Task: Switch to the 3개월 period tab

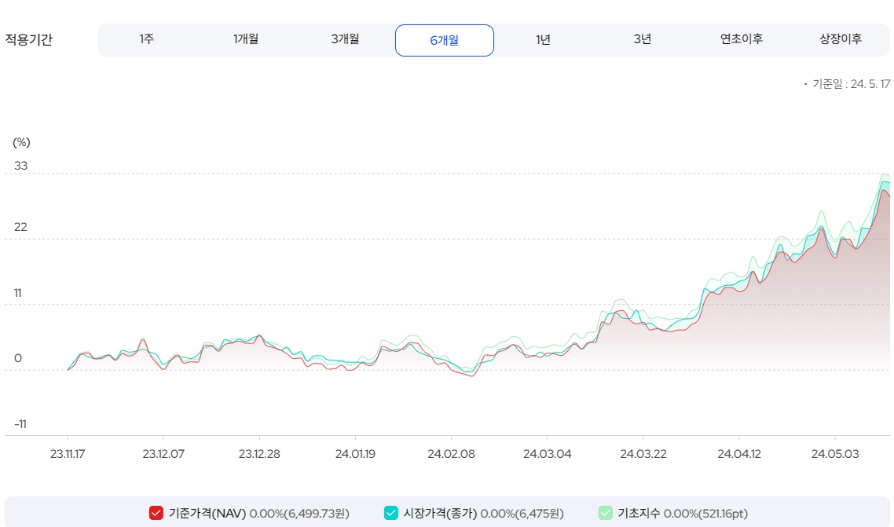Action: (x=345, y=39)
